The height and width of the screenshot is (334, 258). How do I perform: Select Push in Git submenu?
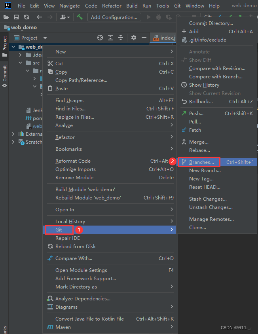tap(217, 113)
